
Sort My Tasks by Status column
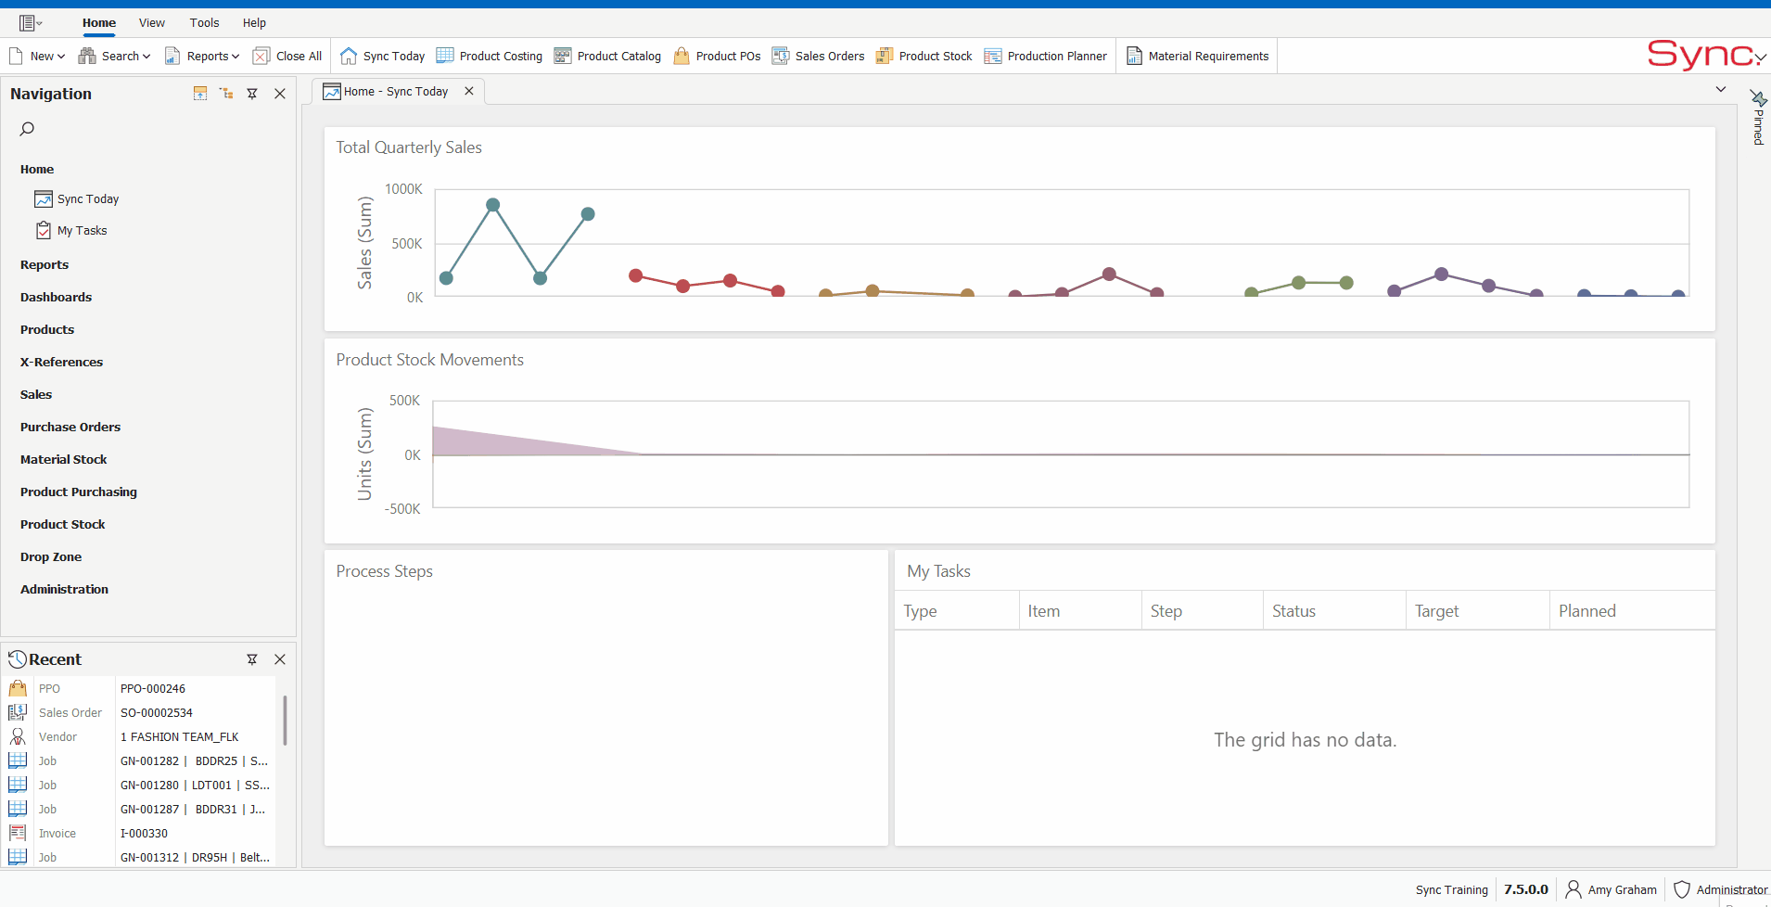(1334, 611)
